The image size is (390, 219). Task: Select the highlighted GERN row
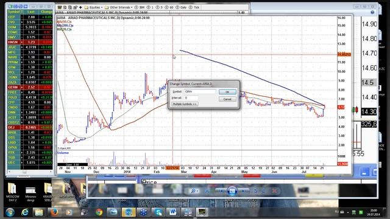coord(30,87)
